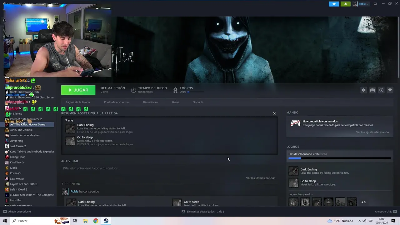This screenshot has height=225, width=400.
Task: Click Dark Ending icon in post-game summary
Action: tap(70, 128)
